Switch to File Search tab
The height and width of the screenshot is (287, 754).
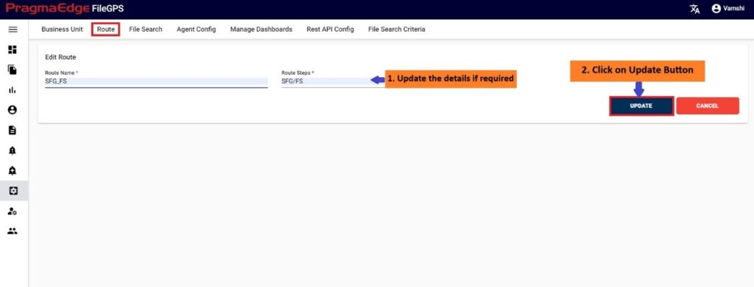146,29
